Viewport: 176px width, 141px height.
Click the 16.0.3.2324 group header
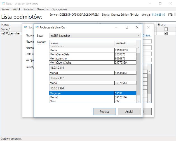[x=93, y=88]
